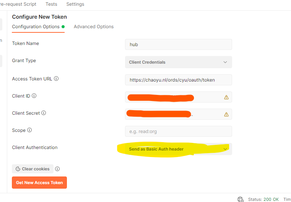Click warning triangle in Client ID field
This screenshot has width=291, height=202.
[226, 97]
